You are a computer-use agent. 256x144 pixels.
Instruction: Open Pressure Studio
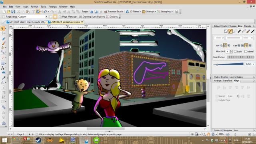click(x=114, y=12)
